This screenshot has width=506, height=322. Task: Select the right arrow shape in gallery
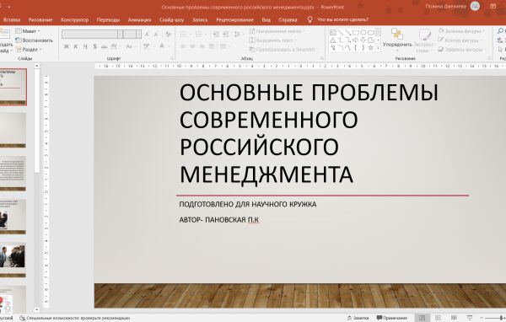click(x=356, y=40)
